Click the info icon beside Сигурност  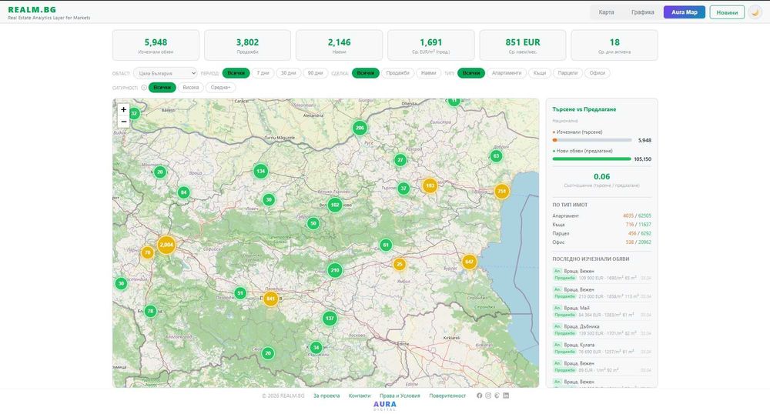tap(144, 88)
